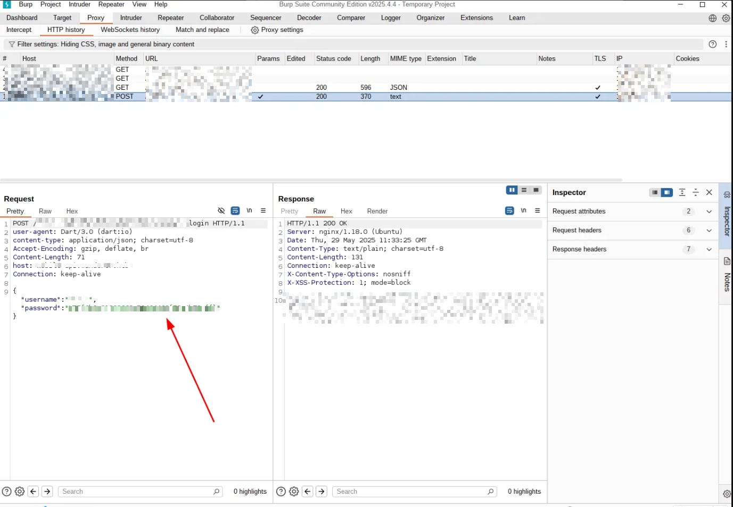Switch Response view to Render
Screen dimensions: 733x507
377,212
